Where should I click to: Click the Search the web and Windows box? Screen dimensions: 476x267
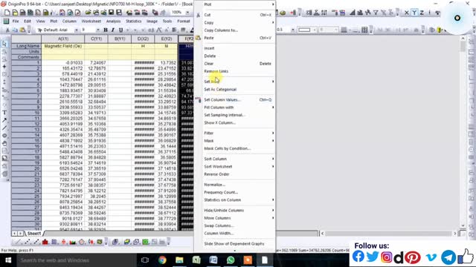pyautogui.click(x=76, y=260)
